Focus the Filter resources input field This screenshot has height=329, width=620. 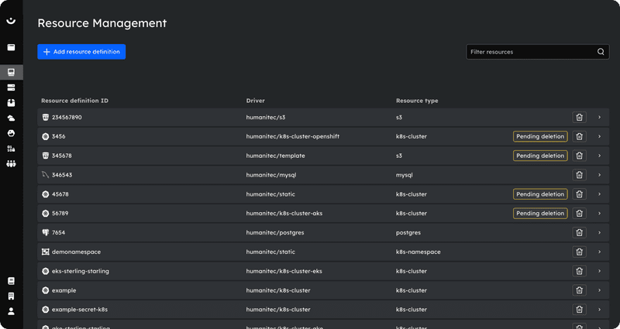[x=531, y=52]
